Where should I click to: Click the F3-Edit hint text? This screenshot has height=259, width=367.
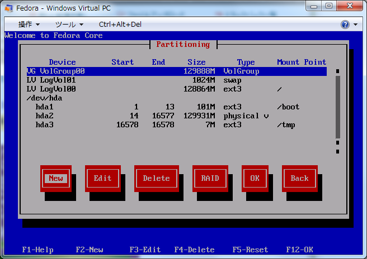145,250
